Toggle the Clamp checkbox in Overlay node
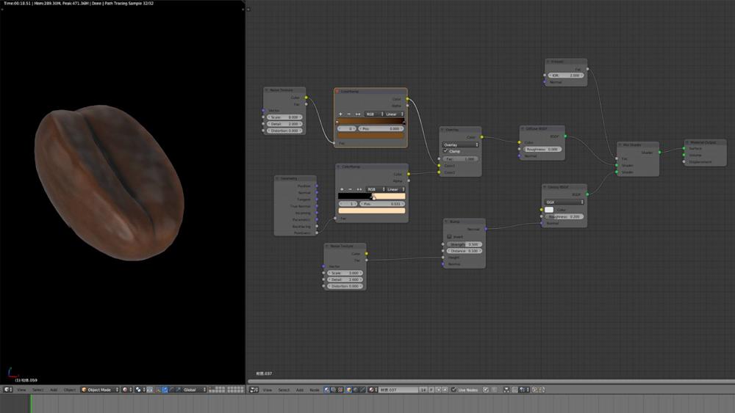The width and height of the screenshot is (735, 413). point(445,151)
